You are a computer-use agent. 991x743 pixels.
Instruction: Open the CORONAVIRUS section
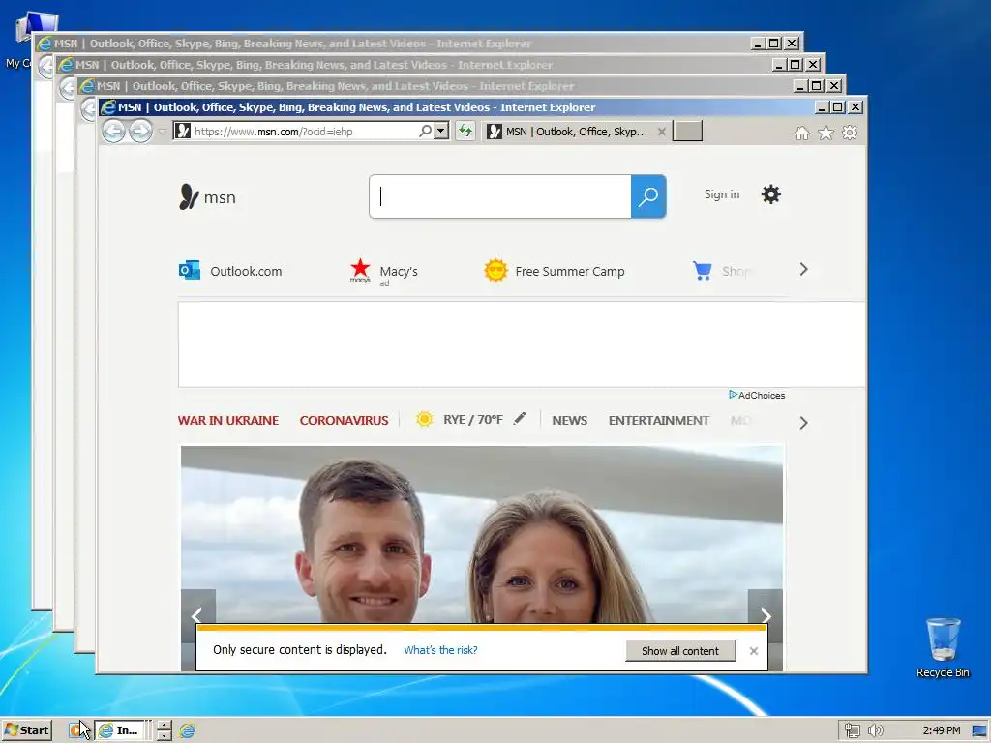point(344,420)
